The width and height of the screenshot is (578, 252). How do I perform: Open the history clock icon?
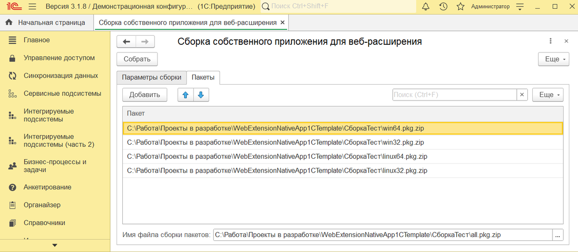tap(443, 7)
